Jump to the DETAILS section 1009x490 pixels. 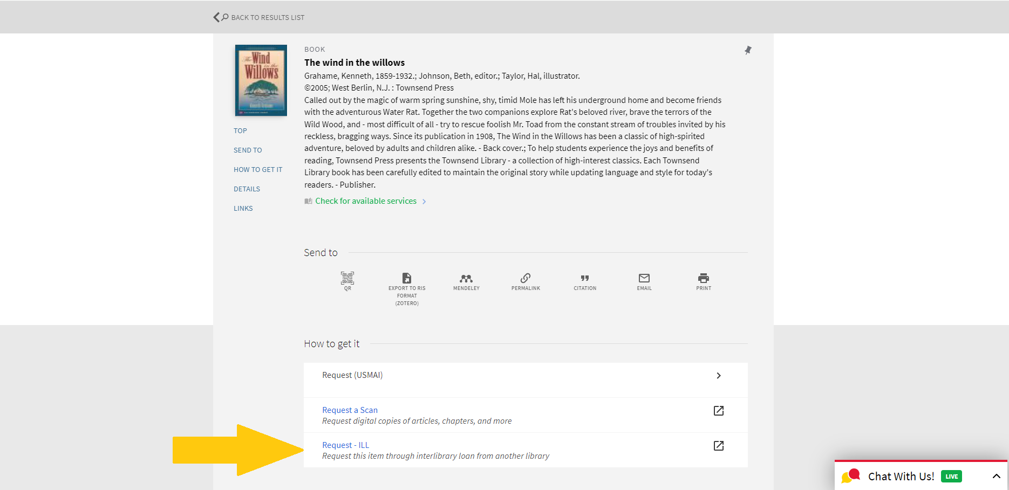[247, 189]
